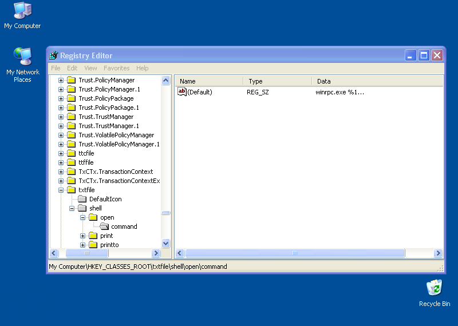Click the Trust.VolatilePolicyManager.1 folder icon

[x=71, y=144]
